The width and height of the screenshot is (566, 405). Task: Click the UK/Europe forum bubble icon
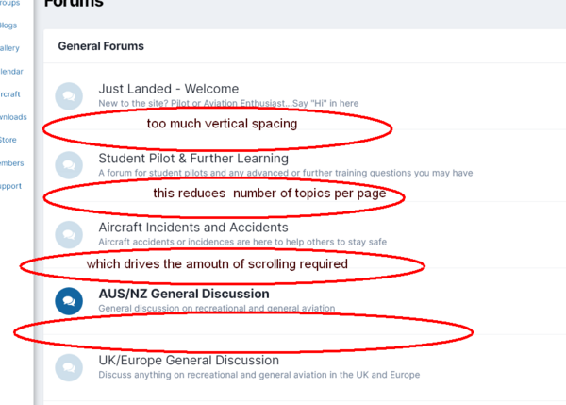[69, 366]
